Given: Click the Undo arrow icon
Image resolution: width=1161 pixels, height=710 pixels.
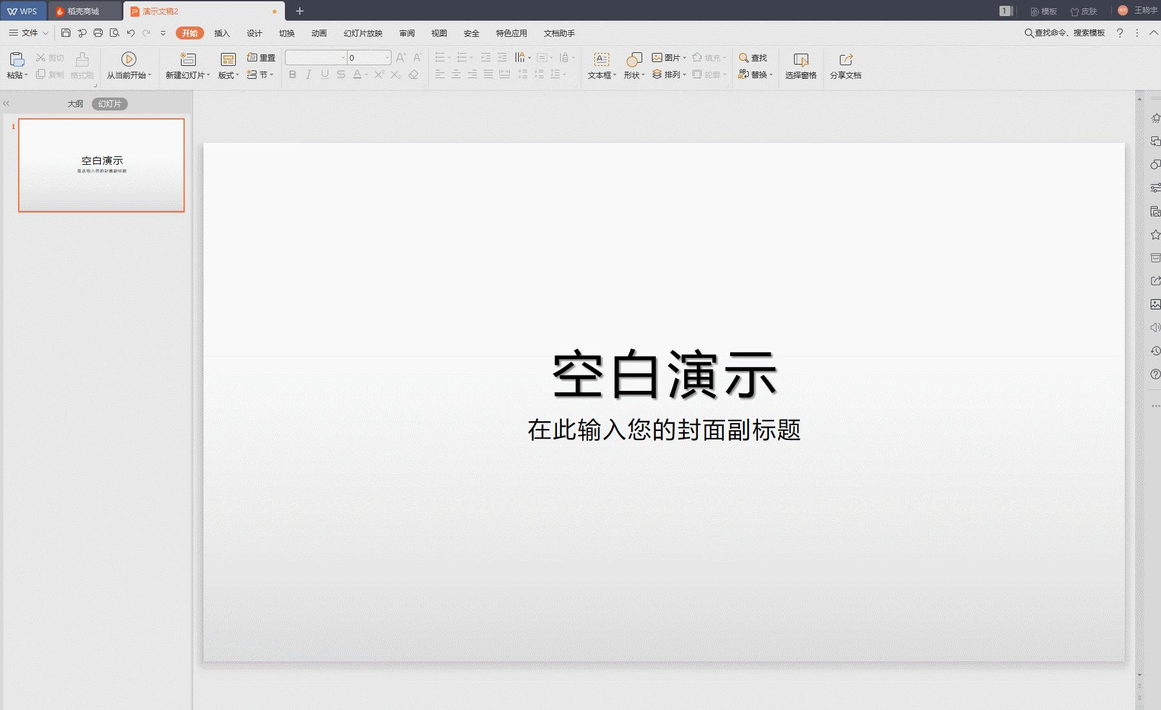Looking at the screenshot, I should pyautogui.click(x=131, y=33).
